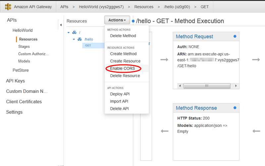265x166 pixels.
Task: Open Settings in the sidebar
Action: 14,112
